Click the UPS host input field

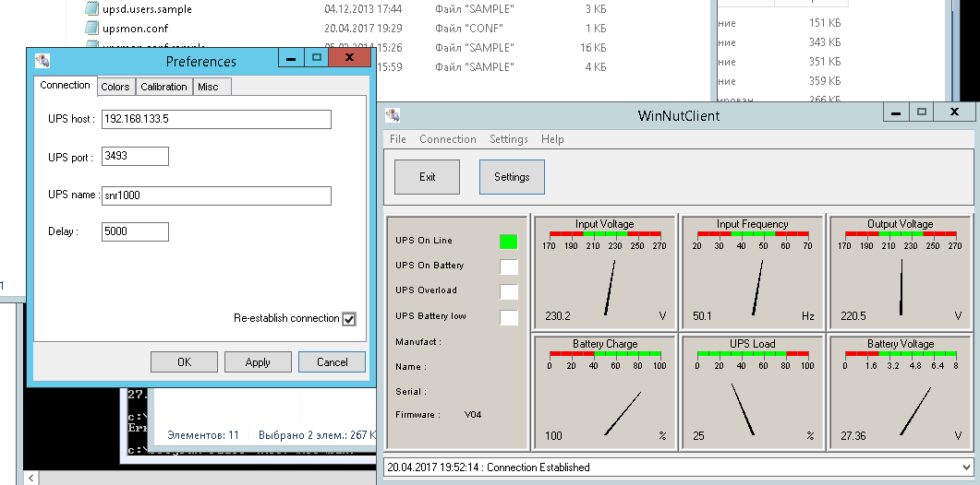click(x=216, y=119)
